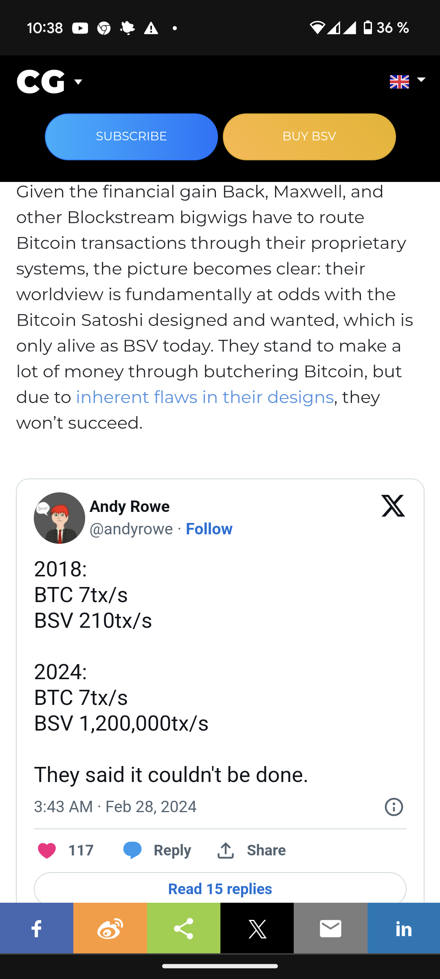Tap the Share upload icon on tweet
The height and width of the screenshot is (979, 440).
point(226,851)
